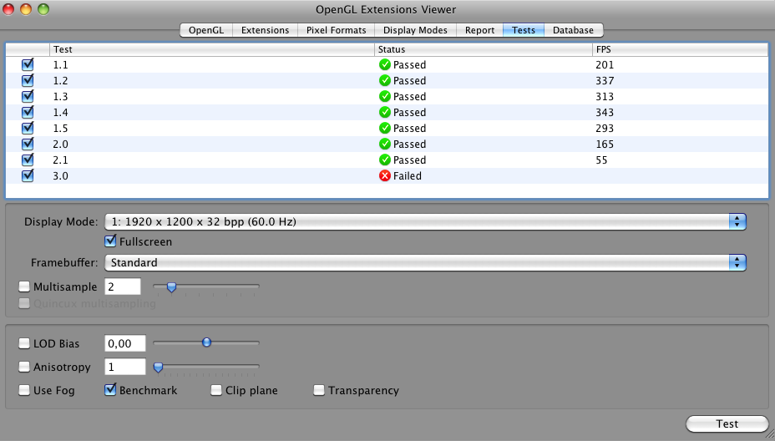Screen dimensions: 775x441
Task: Disable the Benchmark checkbox
Action: click(110, 389)
